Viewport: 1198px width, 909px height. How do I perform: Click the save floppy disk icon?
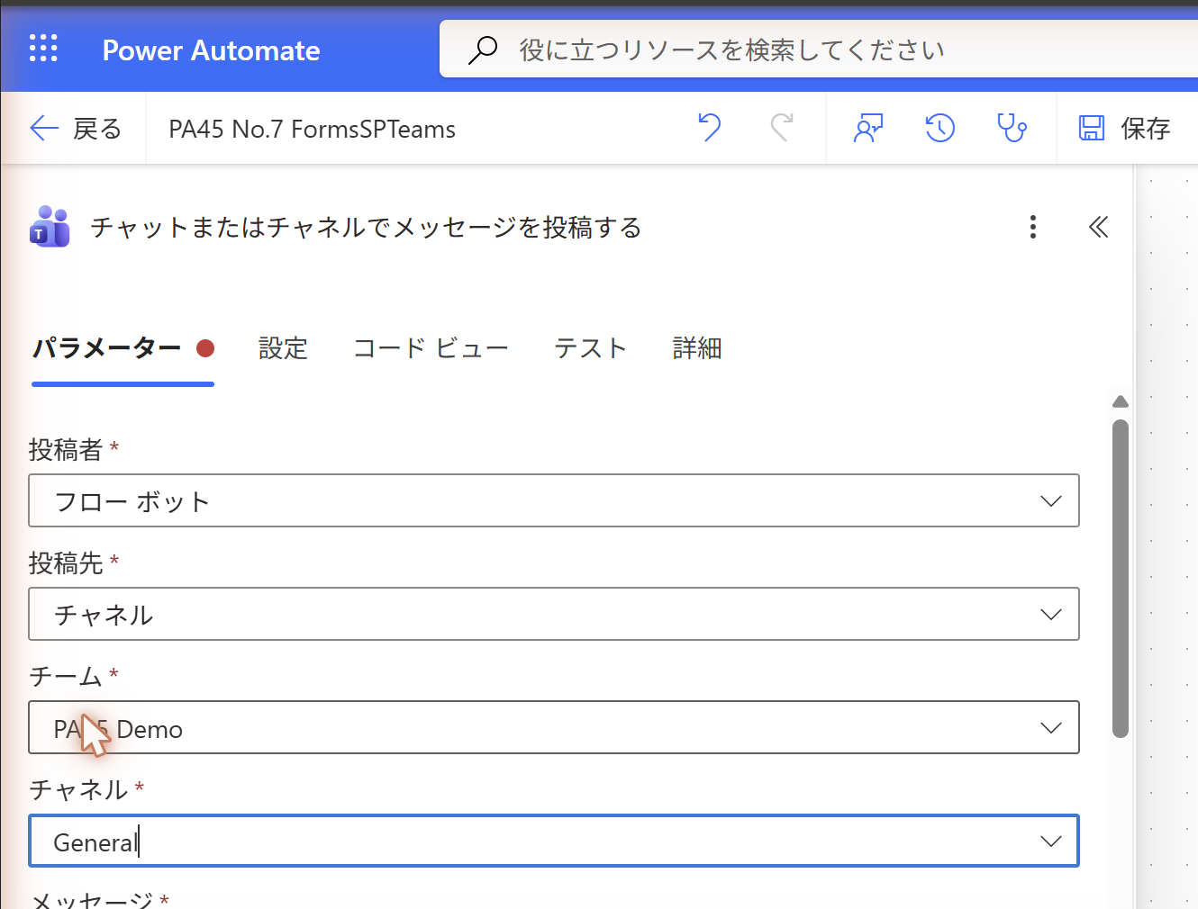pos(1092,129)
